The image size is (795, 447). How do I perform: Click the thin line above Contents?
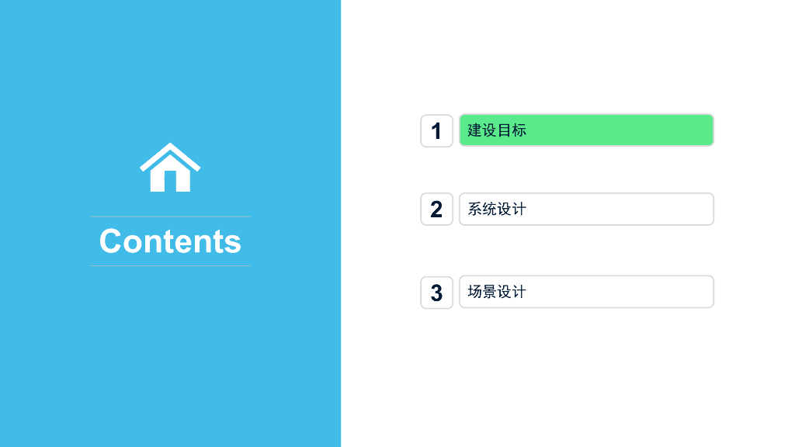[x=170, y=217]
